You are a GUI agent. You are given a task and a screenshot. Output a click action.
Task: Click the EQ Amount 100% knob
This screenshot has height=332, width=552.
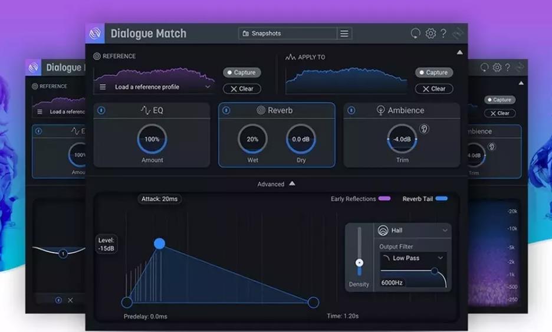[152, 139]
